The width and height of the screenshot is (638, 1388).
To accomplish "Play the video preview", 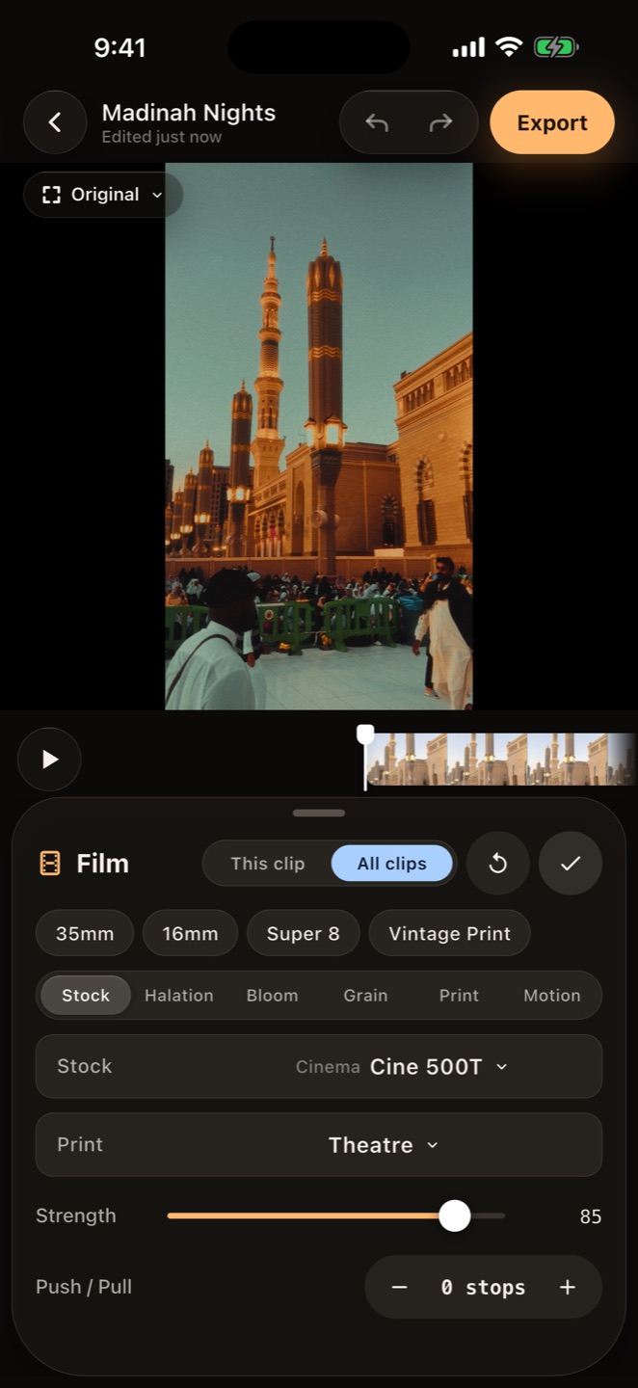I will (49, 760).
